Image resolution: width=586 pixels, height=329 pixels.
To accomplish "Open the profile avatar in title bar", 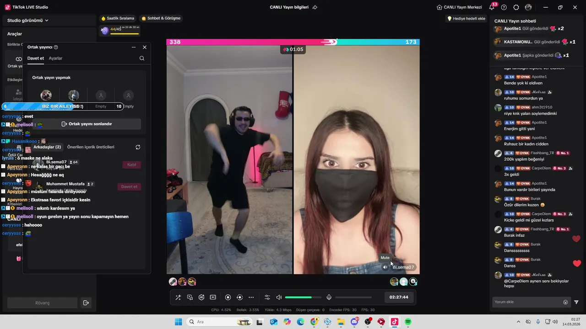I will pyautogui.click(x=528, y=7).
